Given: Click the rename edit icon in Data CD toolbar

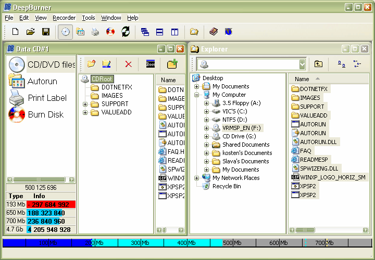Looking at the screenshot, I should [x=106, y=64].
